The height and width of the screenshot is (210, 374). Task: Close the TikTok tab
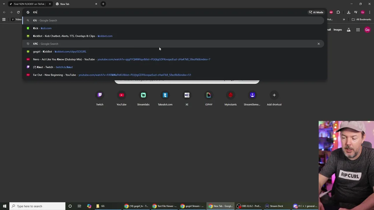[x=50, y=4]
